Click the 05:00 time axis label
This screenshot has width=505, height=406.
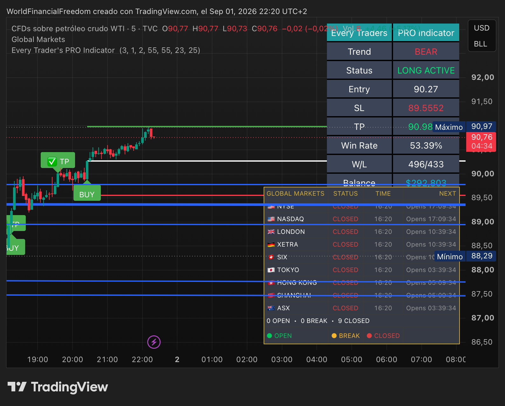[351, 360]
